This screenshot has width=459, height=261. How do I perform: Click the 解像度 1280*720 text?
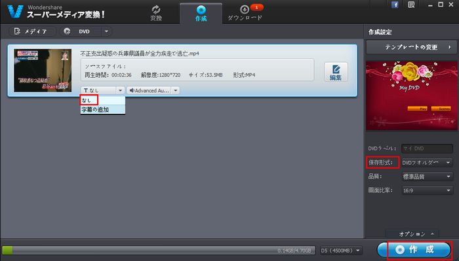161,75
